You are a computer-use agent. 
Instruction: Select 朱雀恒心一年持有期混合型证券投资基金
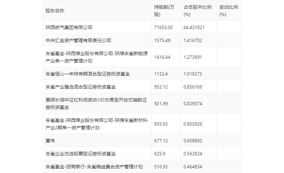tap(88, 74)
